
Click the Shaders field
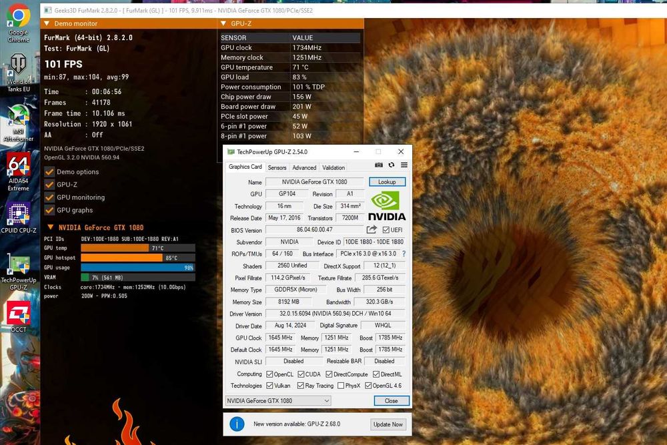292,266
